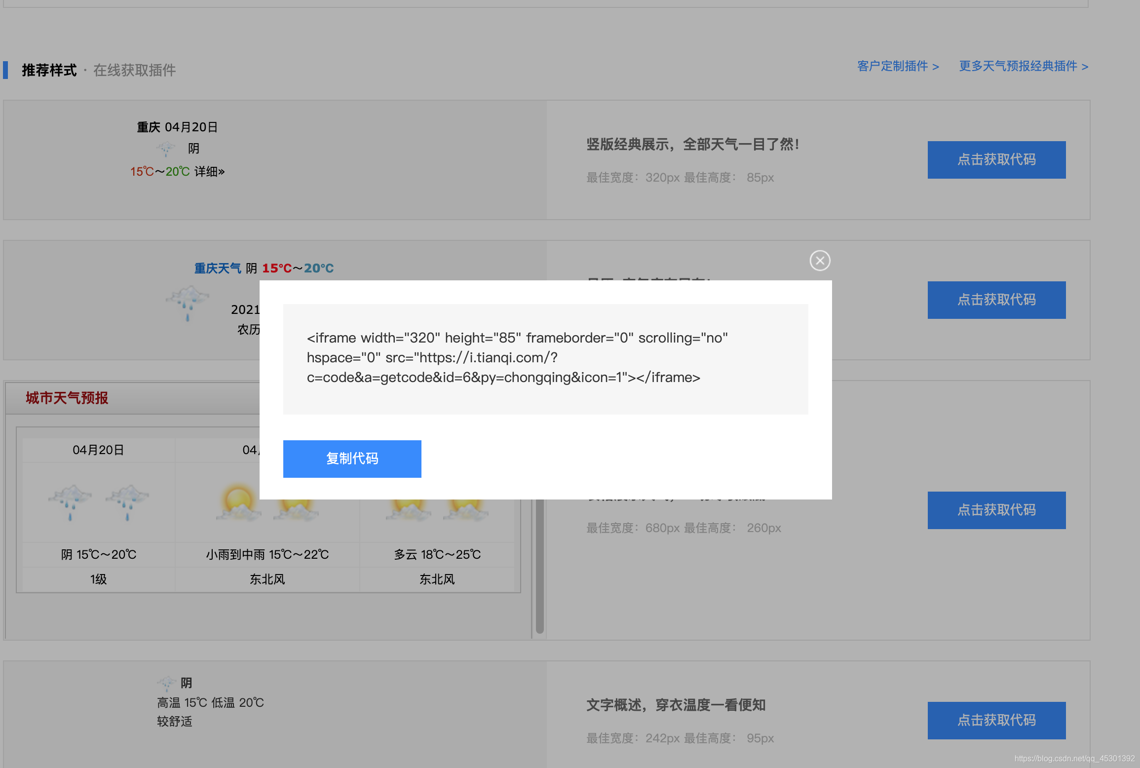
Task: Click the 复制代码 copy code button
Action: tap(352, 459)
